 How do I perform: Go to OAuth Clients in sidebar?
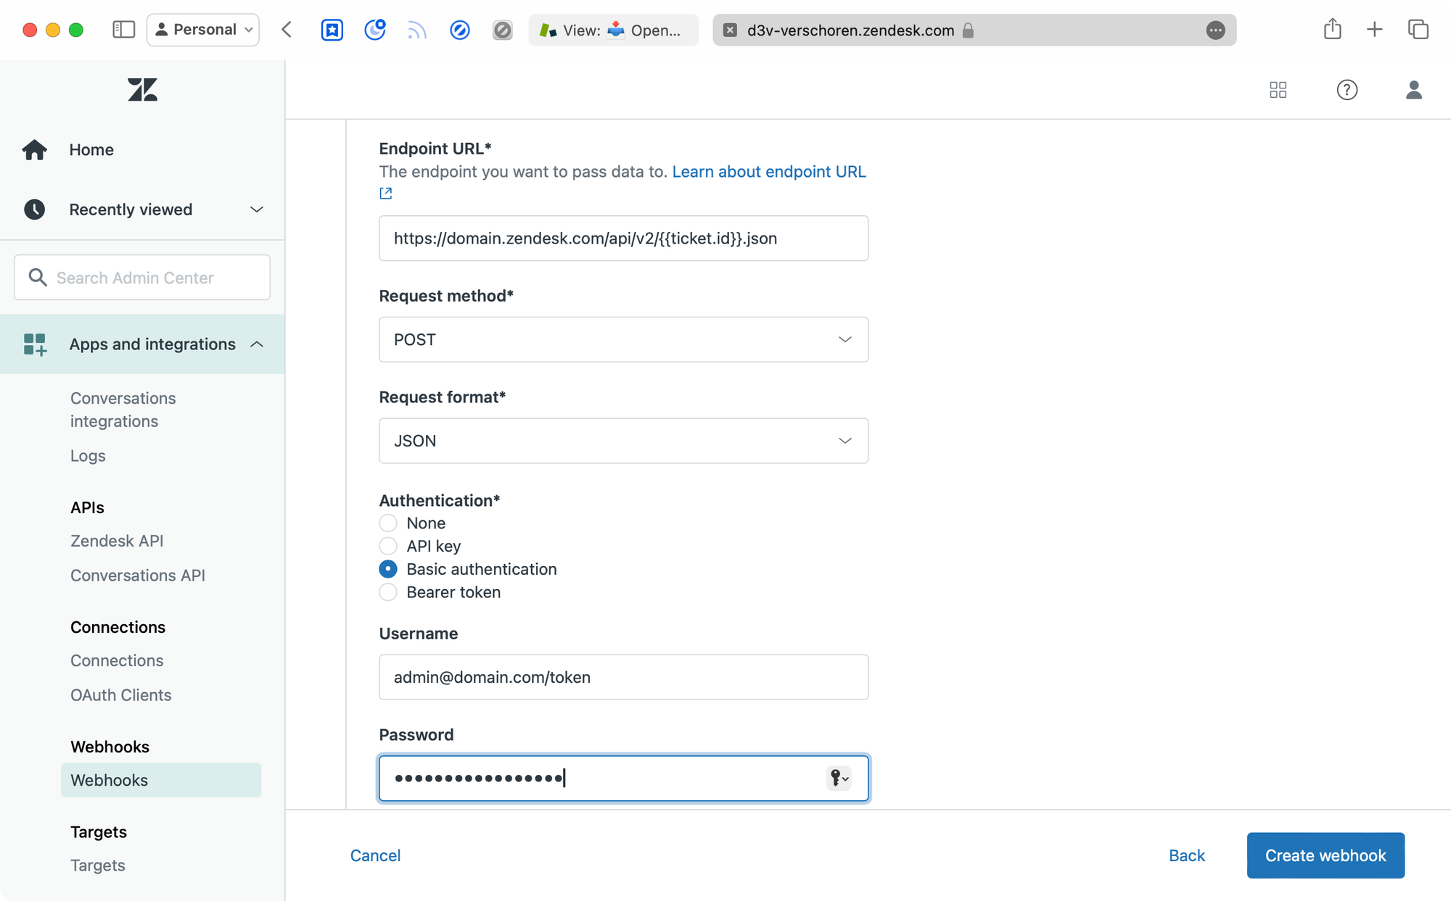[121, 695]
